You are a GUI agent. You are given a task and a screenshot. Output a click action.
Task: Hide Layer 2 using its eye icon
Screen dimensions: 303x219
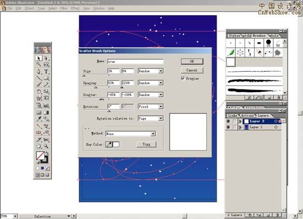pyautogui.click(x=228, y=121)
